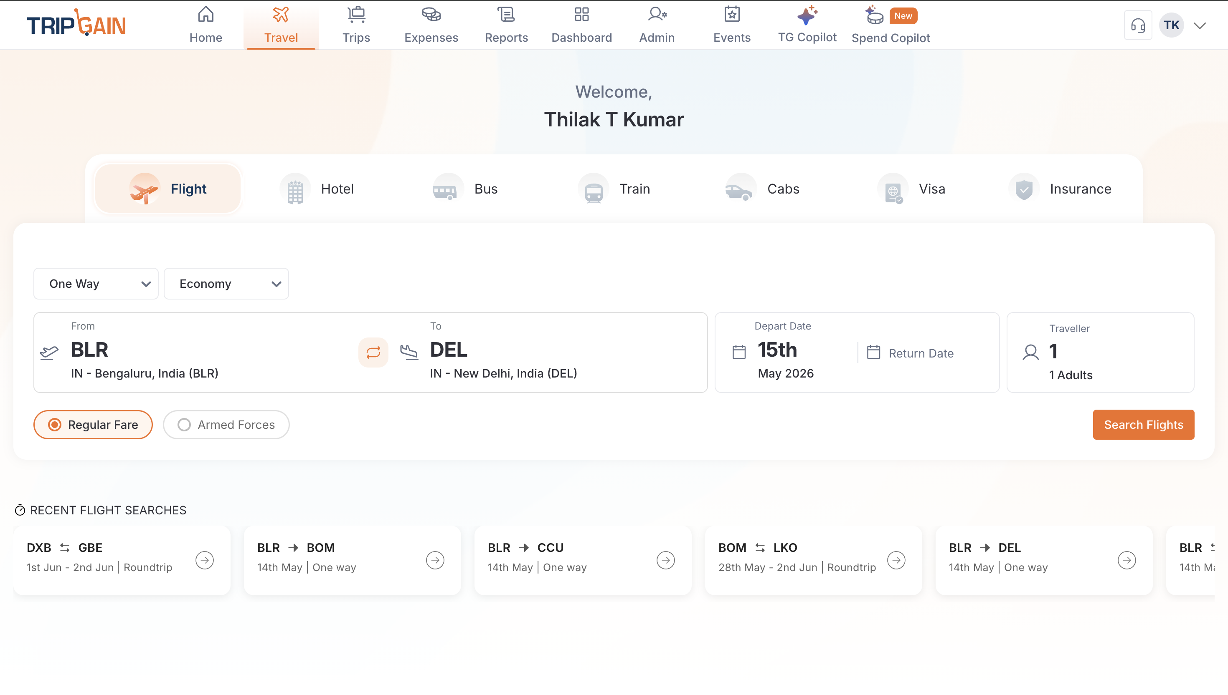Click the Return Date field
1228x695 pixels.
coord(921,353)
